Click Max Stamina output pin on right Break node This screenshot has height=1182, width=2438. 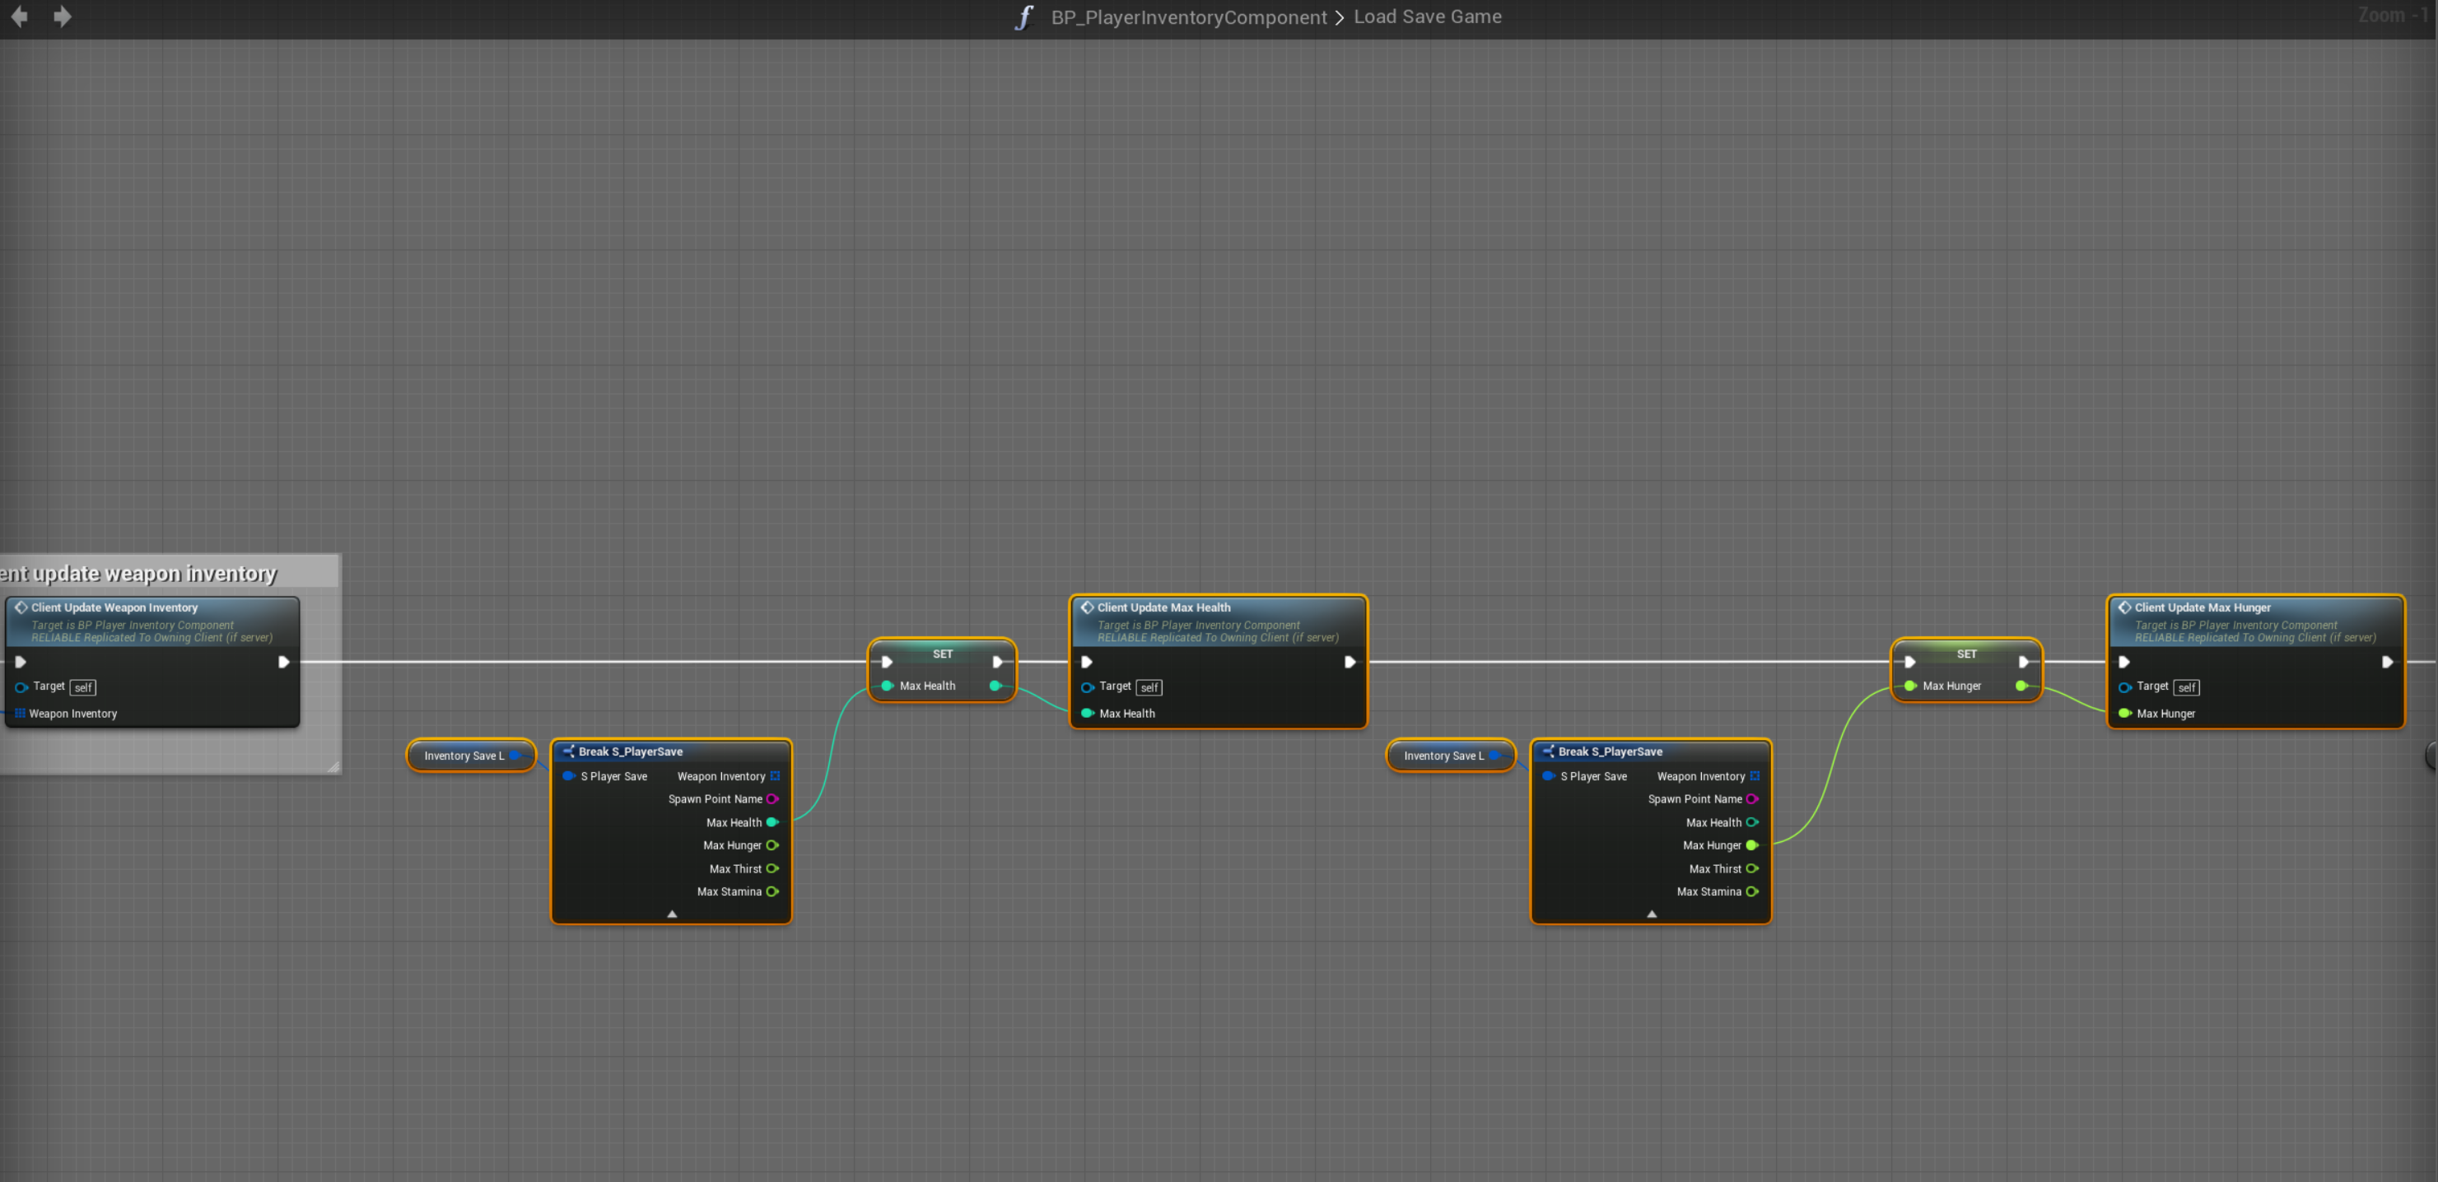[x=1752, y=891]
